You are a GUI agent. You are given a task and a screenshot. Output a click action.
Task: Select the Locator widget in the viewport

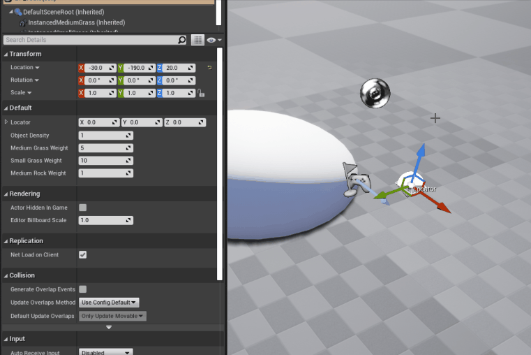(411, 184)
